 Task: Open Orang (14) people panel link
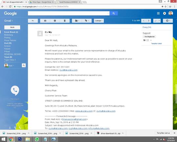[147, 27]
